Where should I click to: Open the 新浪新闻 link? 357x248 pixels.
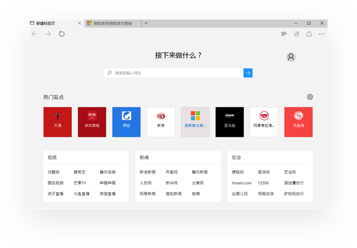click(x=148, y=172)
